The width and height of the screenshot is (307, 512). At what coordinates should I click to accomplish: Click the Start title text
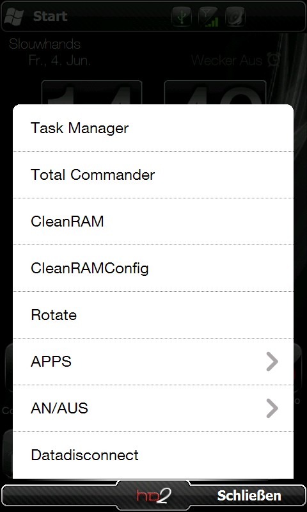coord(51,17)
